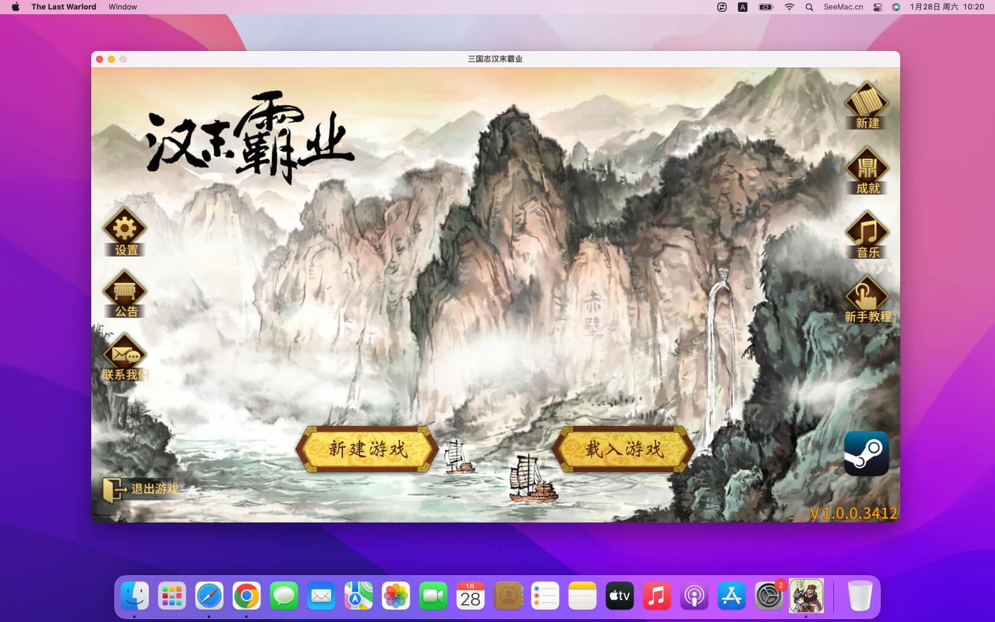Viewport: 995px width, 622px height.
Task: Open Maps from the Dock
Action: pyautogui.click(x=358, y=596)
